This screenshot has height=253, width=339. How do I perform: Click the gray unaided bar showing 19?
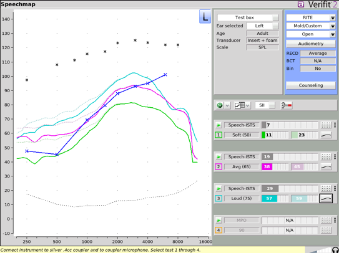point(290,156)
